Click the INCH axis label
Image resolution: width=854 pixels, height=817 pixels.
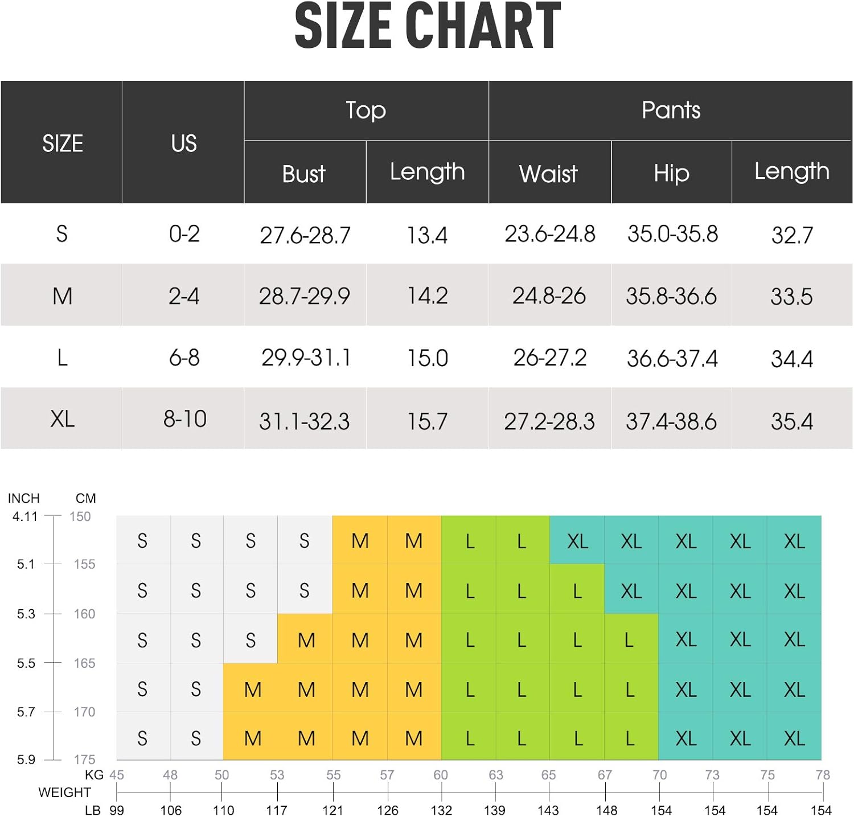pos(24,498)
